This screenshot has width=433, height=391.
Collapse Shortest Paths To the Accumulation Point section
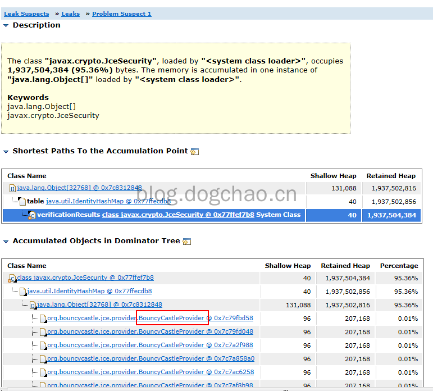click(6, 152)
